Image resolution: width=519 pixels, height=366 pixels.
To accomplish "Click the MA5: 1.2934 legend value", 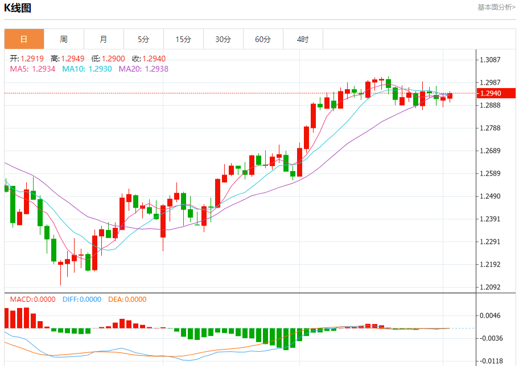I will [x=32, y=69].
